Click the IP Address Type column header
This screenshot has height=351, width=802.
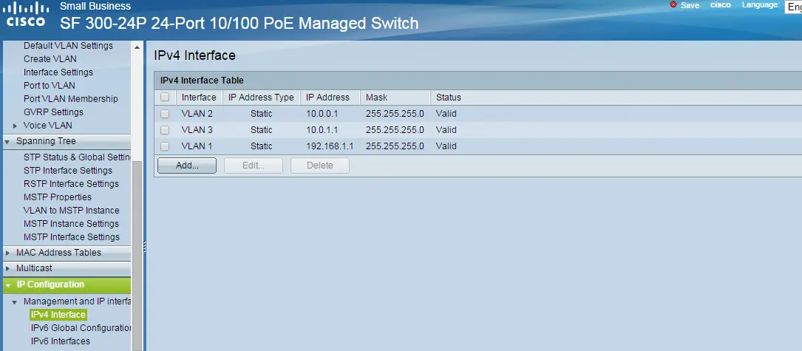click(x=261, y=98)
